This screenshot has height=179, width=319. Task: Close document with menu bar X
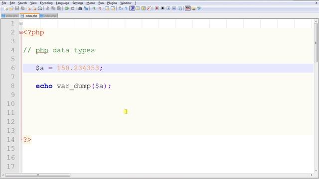(316, 3)
